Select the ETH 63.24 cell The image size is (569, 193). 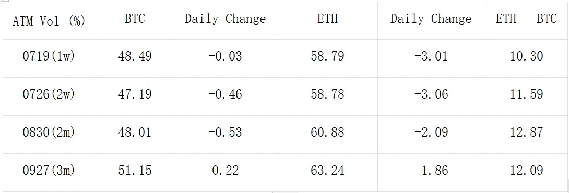(327, 172)
